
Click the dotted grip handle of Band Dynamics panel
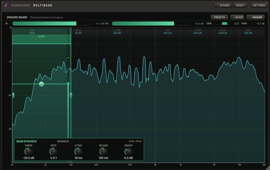pos(79,141)
